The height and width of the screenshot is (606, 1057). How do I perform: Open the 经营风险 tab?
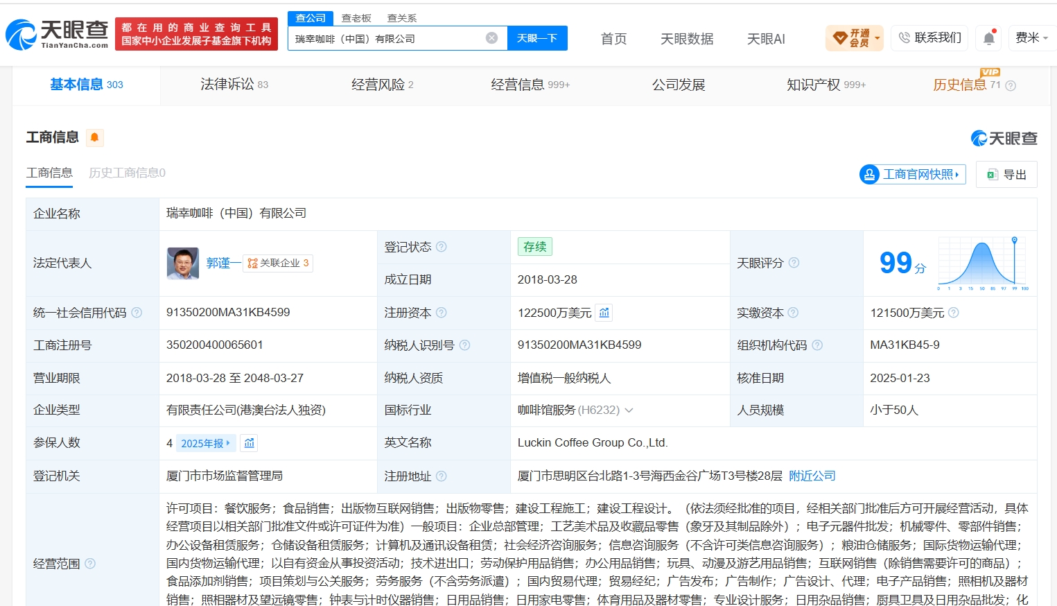tap(383, 85)
